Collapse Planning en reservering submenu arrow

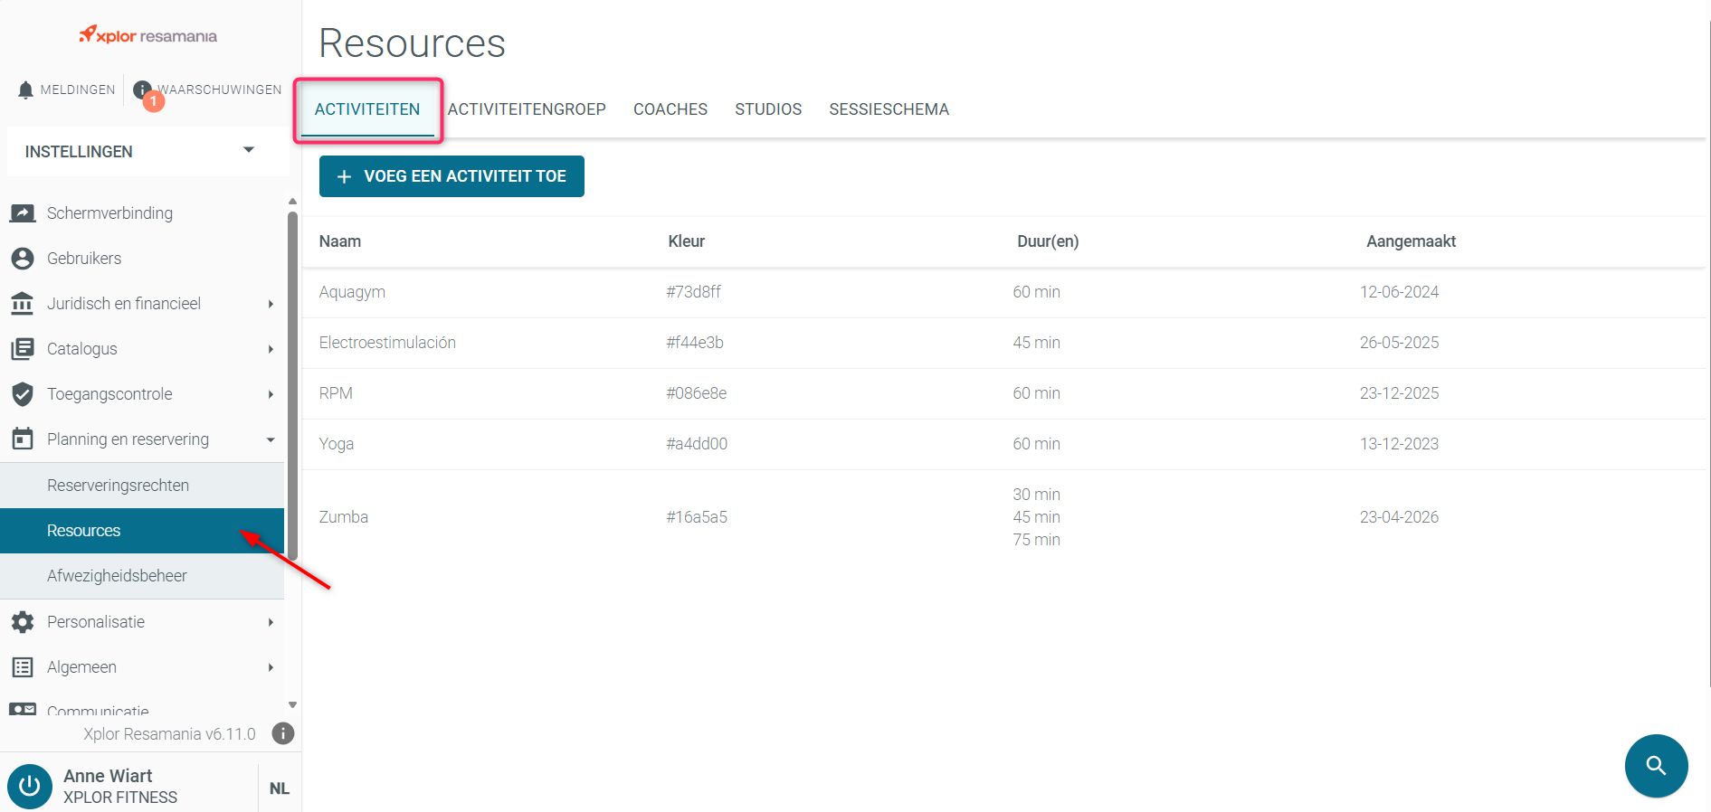pyautogui.click(x=271, y=439)
